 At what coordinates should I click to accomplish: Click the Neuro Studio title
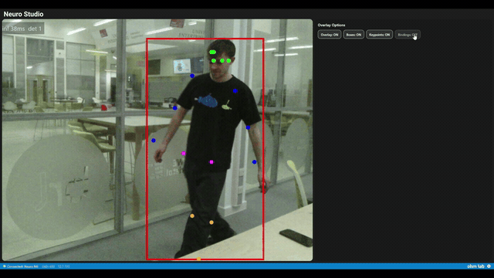pyautogui.click(x=23, y=14)
